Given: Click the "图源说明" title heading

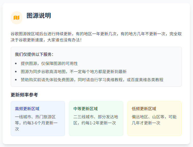Looking at the screenshot, I should click(x=39, y=16).
